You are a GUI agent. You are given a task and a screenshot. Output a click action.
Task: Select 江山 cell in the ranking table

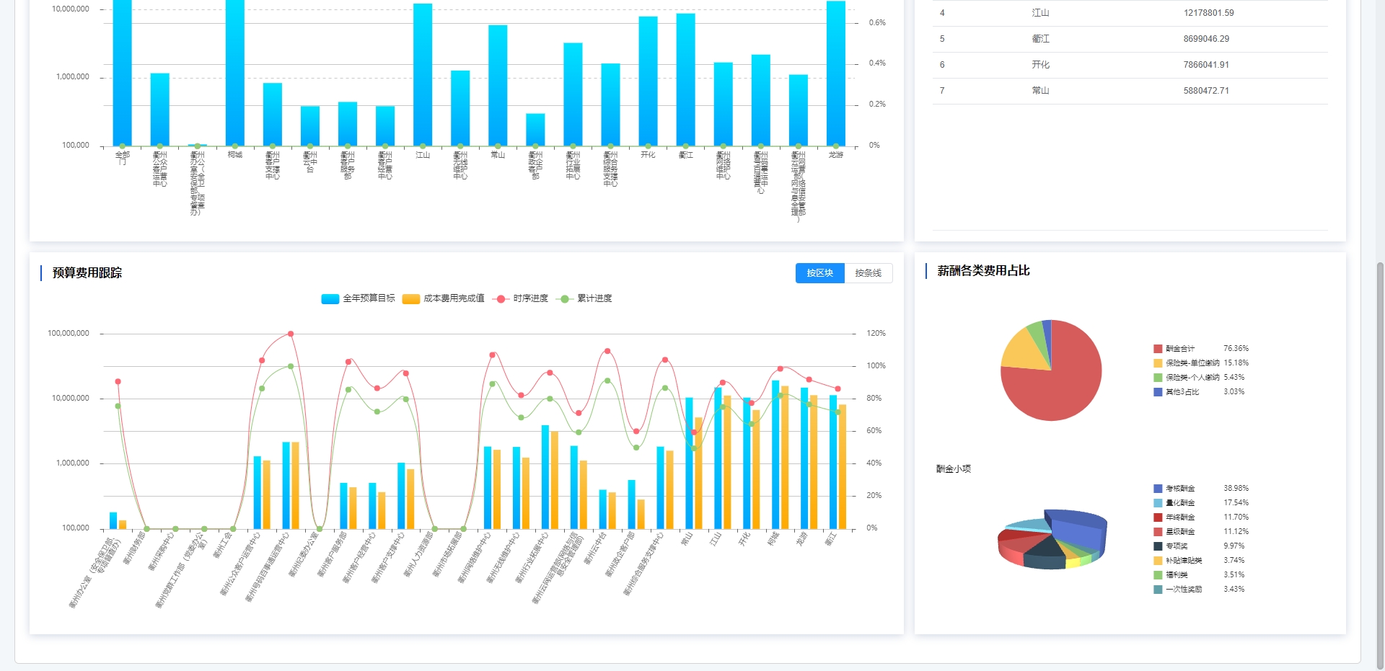tap(1040, 13)
